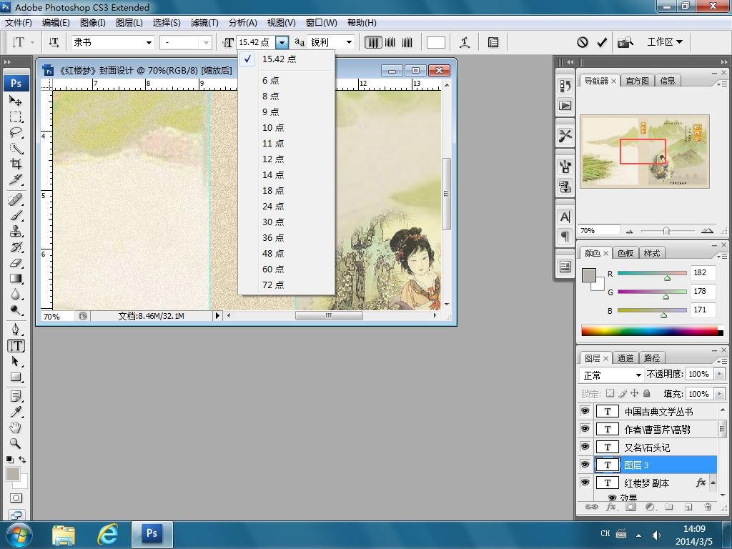Cancel current text edits

pyautogui.click(x=582, y=42)
